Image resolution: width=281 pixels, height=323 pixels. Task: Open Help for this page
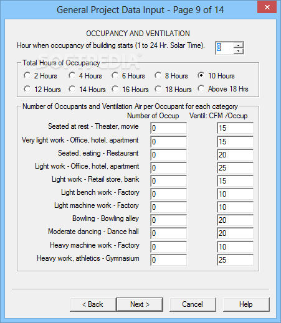(x=246, y=304)
